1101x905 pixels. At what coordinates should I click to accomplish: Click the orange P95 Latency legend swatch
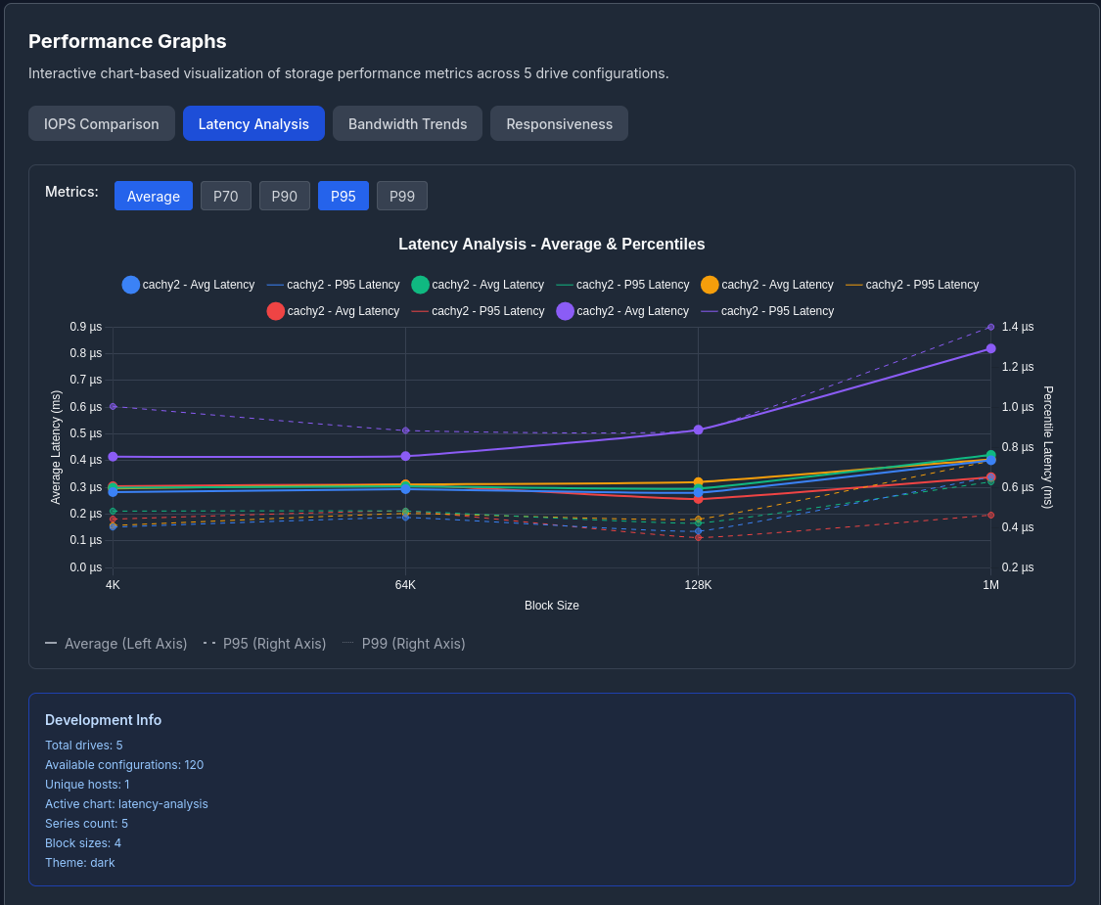[854, 285]
